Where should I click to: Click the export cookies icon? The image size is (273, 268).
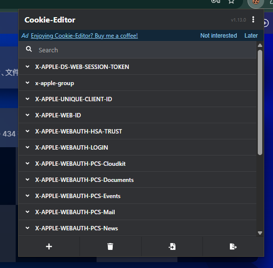[x=233, y=246]
